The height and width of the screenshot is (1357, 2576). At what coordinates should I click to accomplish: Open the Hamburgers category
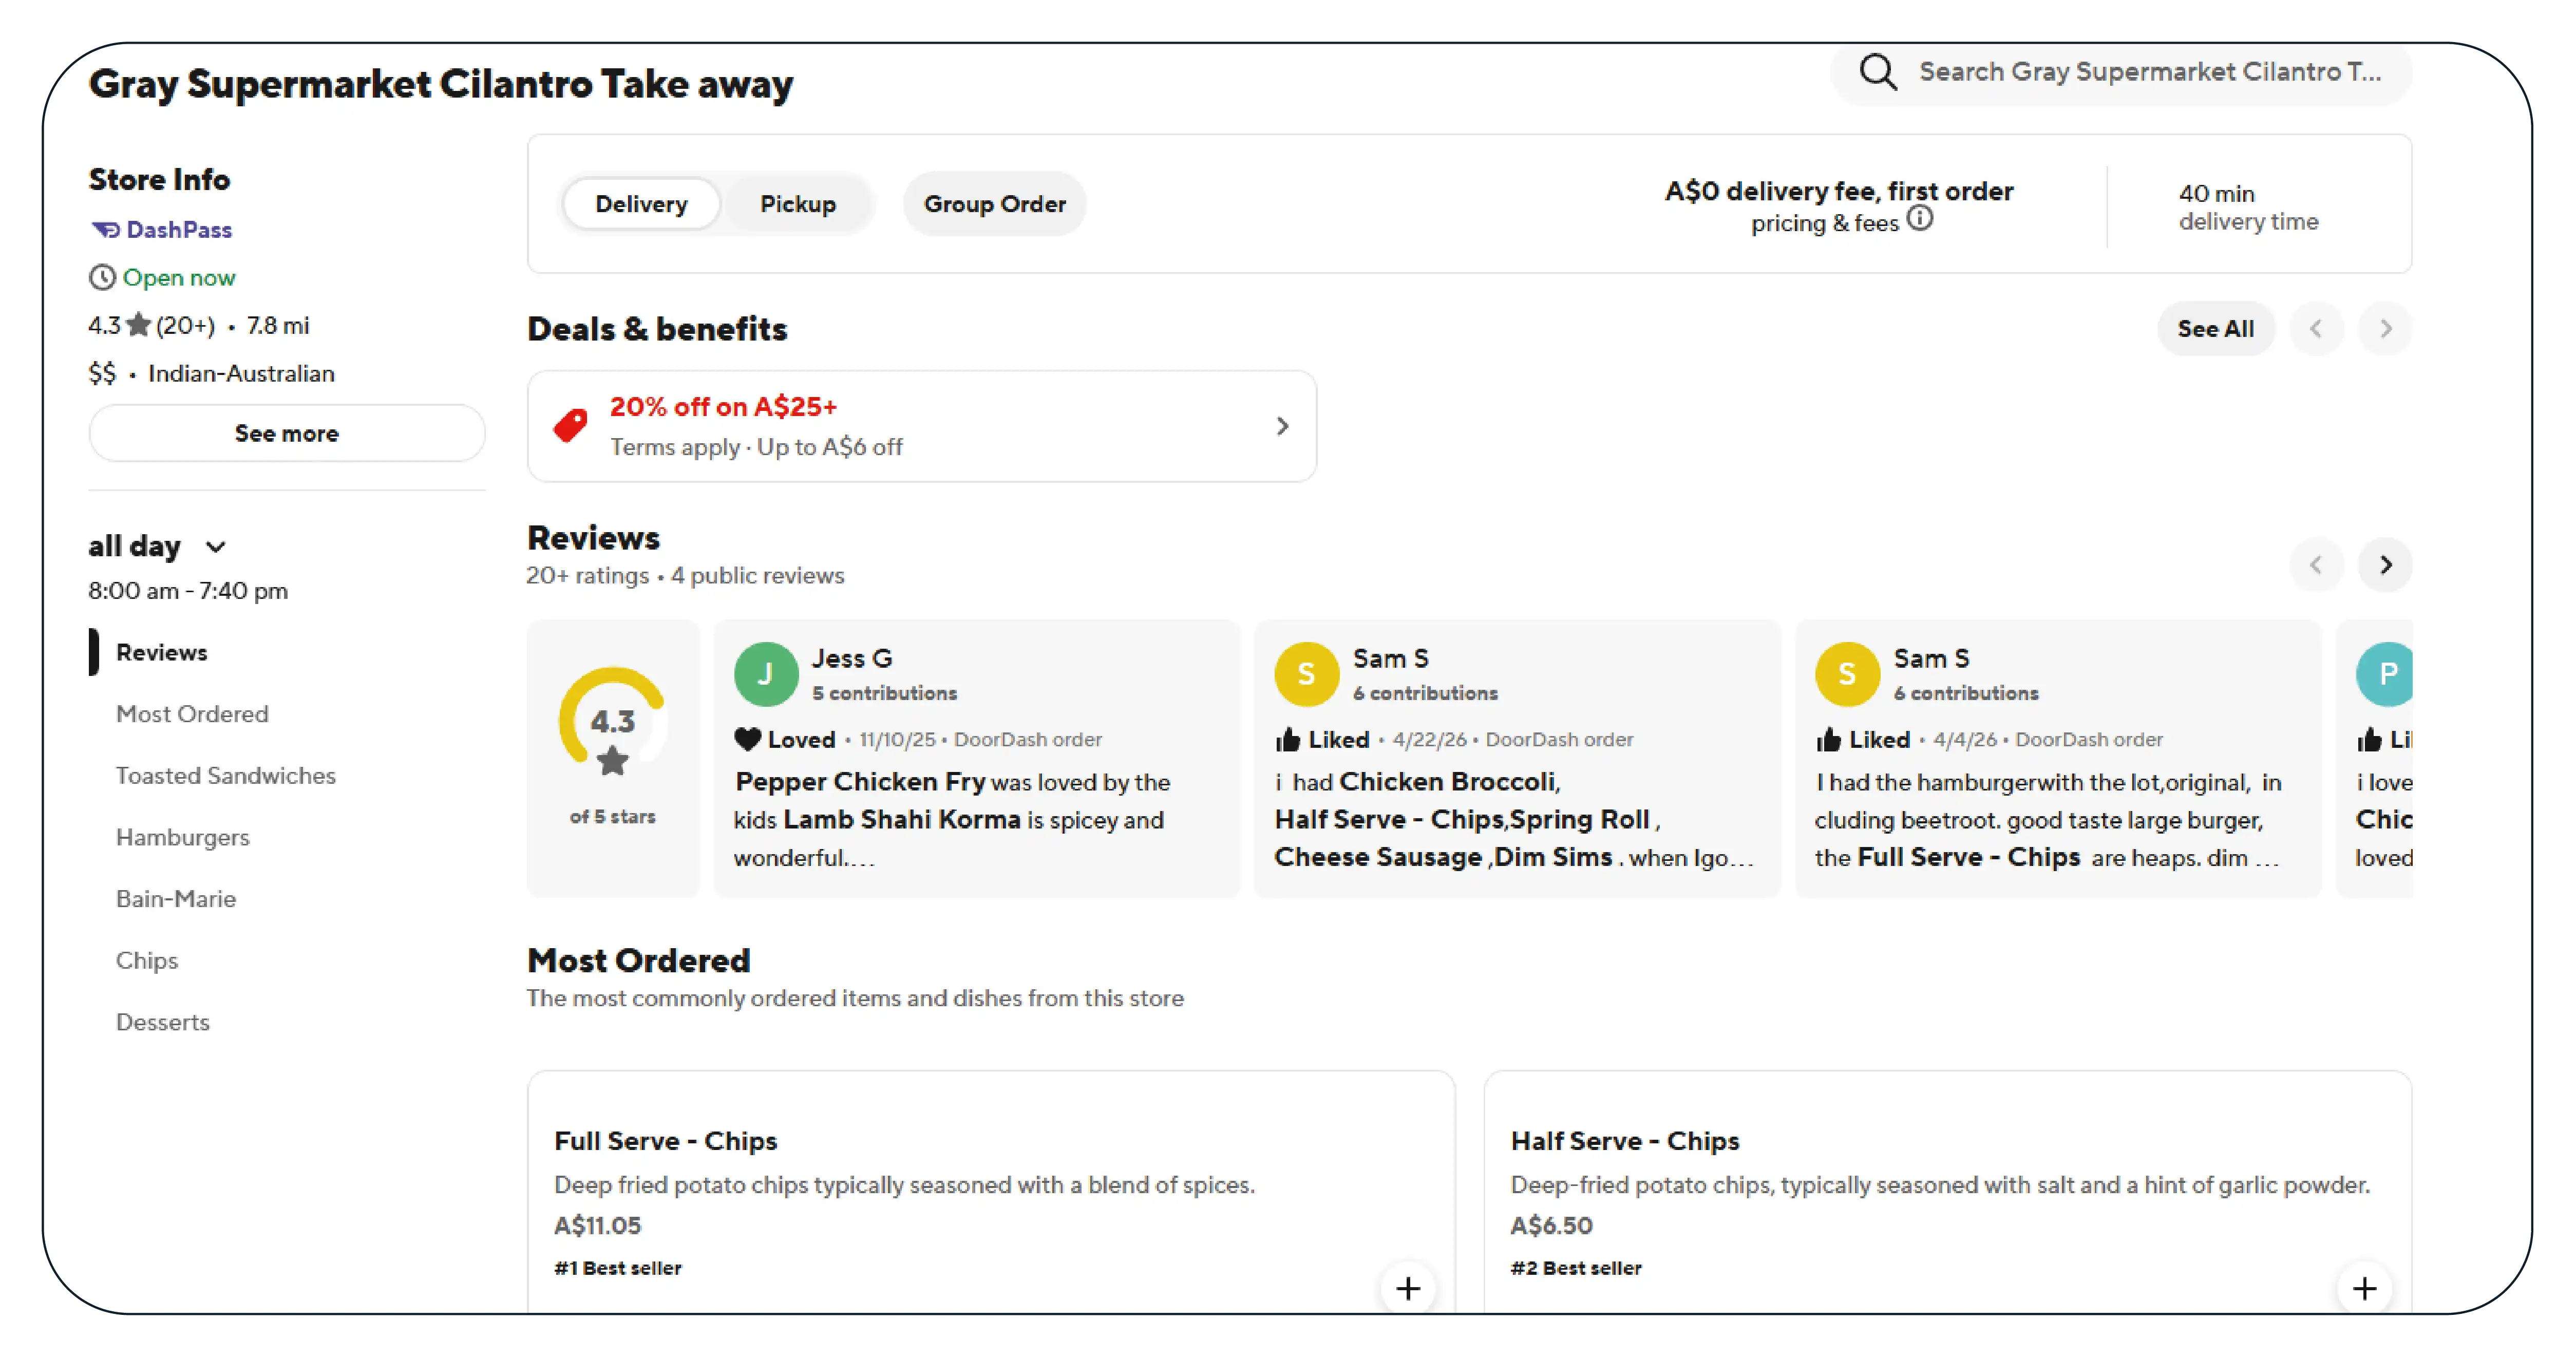tap(182, 837)
